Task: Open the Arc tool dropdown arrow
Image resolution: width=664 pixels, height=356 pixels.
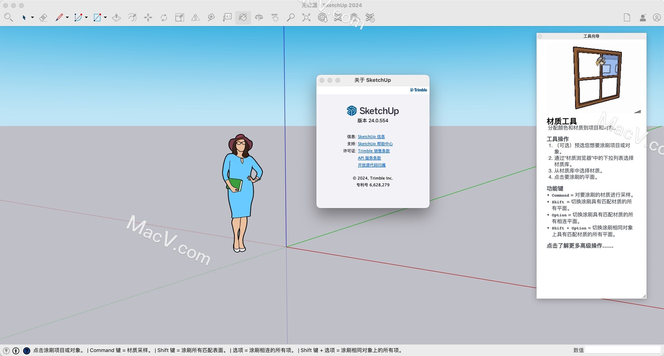Action: pos(86,17)
